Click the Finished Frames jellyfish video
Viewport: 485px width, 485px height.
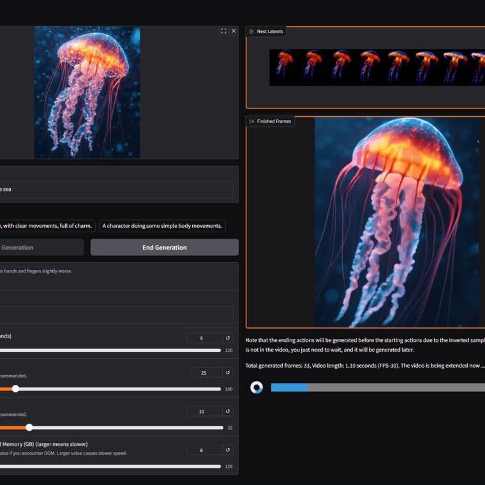click(396, 222)
